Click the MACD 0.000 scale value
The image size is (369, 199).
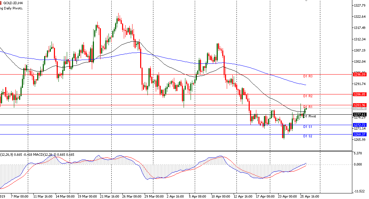tap(358, 164)
